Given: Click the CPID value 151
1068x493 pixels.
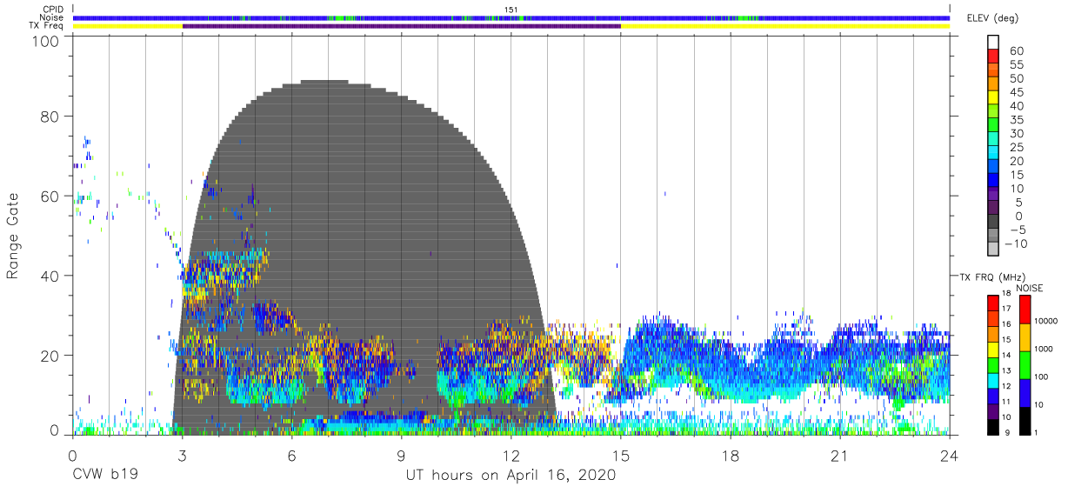Looking at the screenshot, I should (511, 10).
